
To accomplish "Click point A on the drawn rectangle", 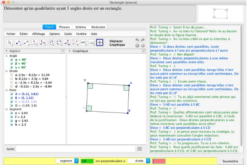I will [x=129, y=86].
